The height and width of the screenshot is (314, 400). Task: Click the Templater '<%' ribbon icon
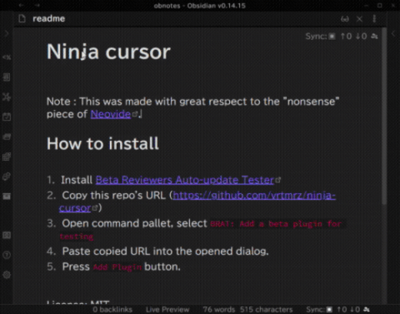[6, 57]
